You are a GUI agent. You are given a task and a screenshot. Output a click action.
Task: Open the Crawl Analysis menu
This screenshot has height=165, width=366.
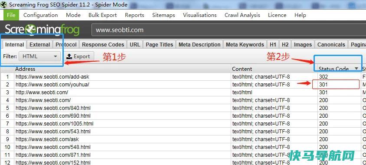[x=242, y=15]
